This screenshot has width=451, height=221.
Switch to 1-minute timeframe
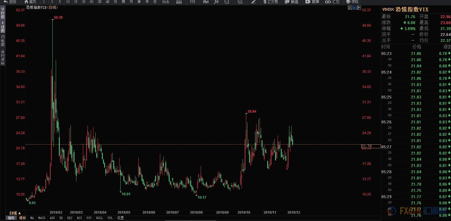pos(44,2)
